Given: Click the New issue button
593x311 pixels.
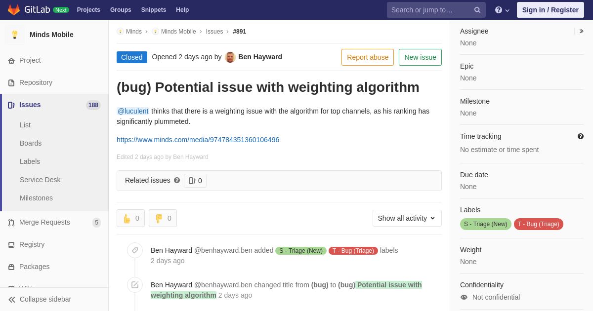Looking at the screenshot, I should 420,57.
